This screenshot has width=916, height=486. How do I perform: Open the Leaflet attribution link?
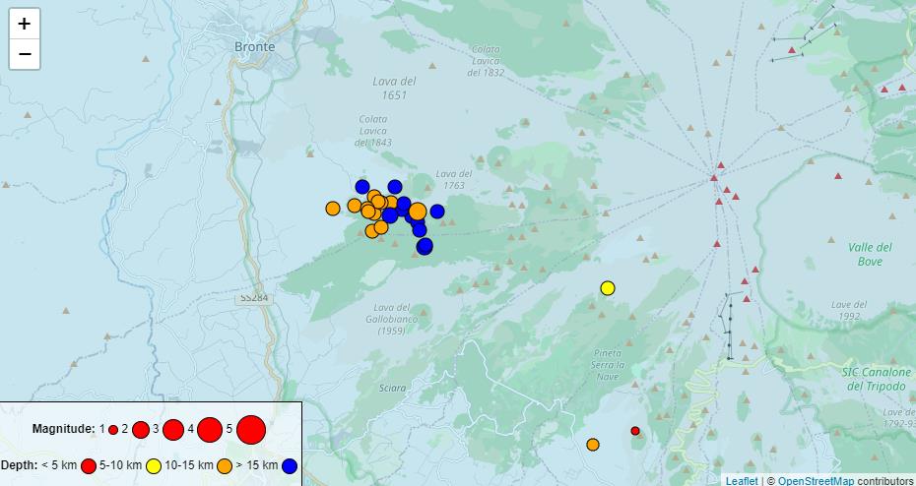click(x=742, y=480)
